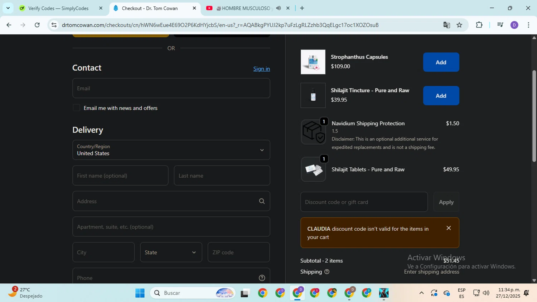Open the media controls icon
Image resolution: width=537 pixels, height=302 pixels.
tap(500, 25)
